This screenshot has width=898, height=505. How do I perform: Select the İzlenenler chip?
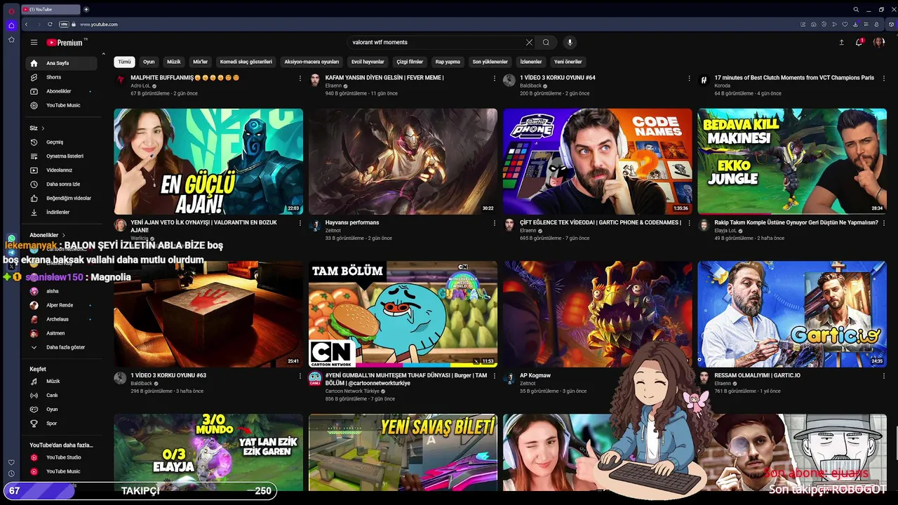(531, 62)
